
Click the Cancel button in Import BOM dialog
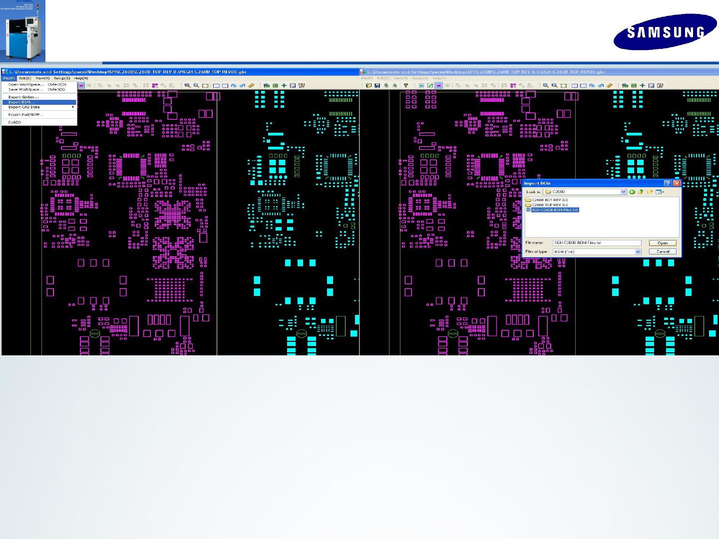(x=663, y=252)
